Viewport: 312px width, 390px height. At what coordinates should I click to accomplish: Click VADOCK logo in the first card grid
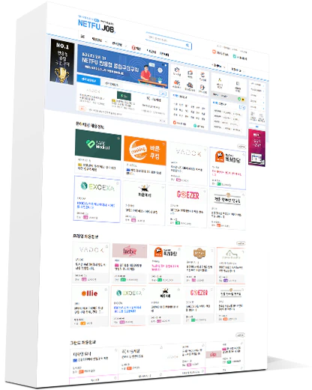pyautogui.click(x=188, y=152)
